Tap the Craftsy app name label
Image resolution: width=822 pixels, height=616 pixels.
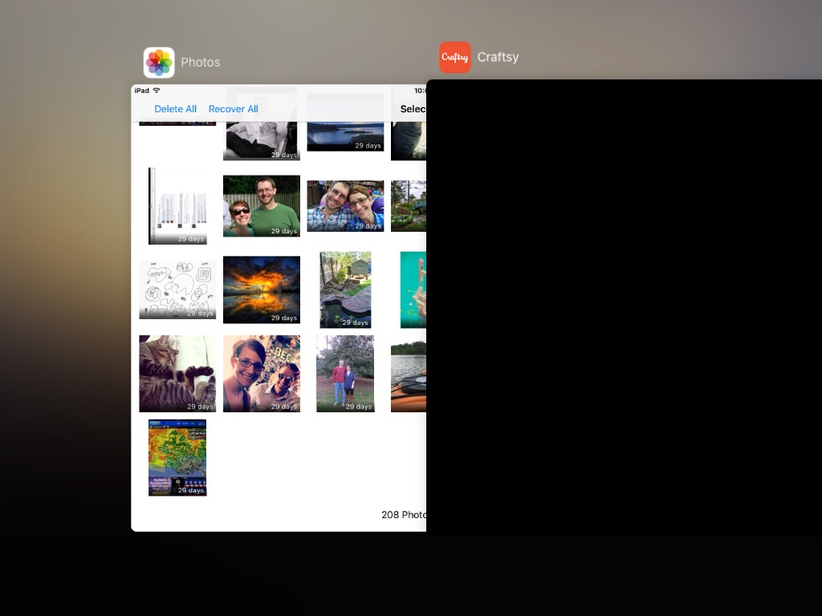point(498,58)
